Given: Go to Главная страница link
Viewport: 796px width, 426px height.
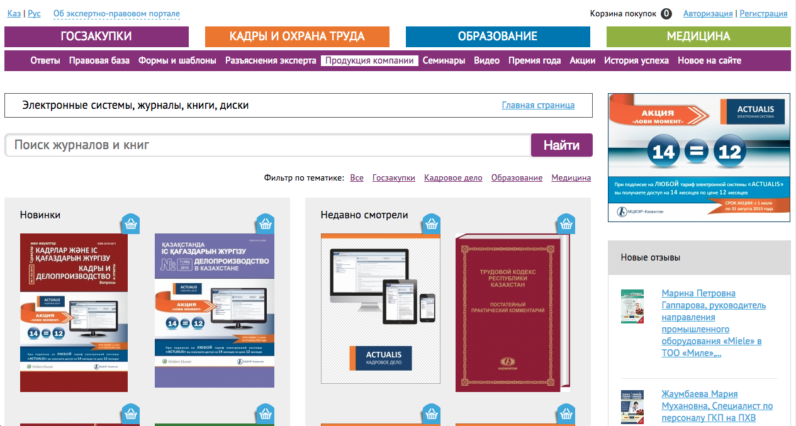Looking at the screenshot, I should point(538,105).
